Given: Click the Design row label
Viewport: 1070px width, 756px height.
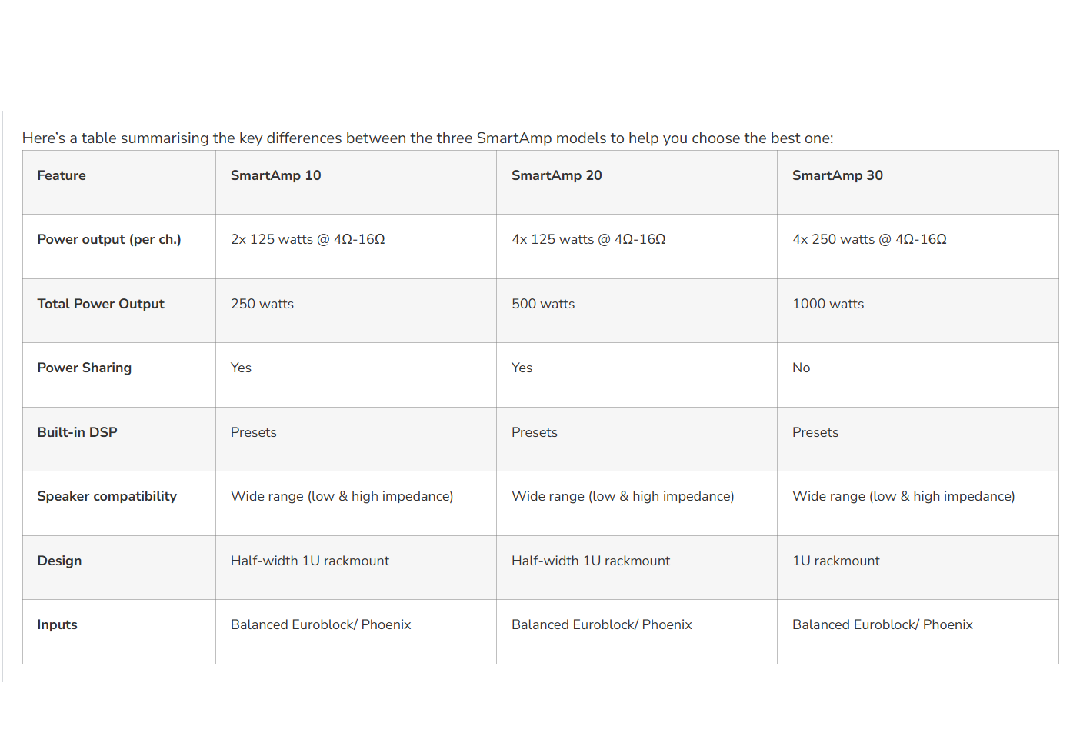Looking at the screenshot, I should (x=59, y=561).
